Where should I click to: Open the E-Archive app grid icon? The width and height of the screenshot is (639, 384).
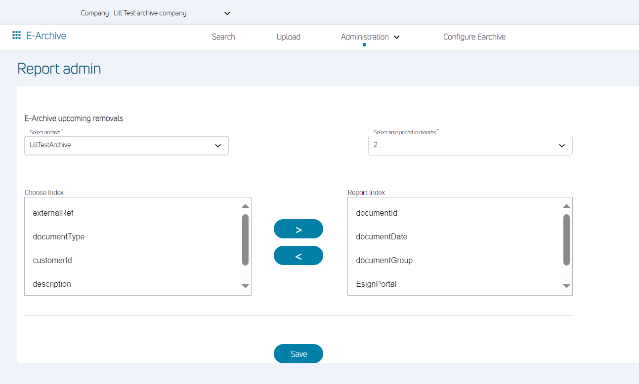(x=16, y=36)
